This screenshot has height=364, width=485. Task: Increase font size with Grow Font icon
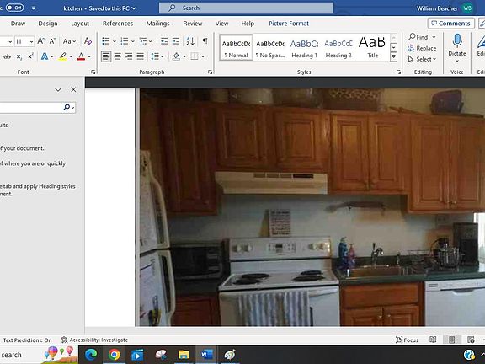[x=40, y=40]
